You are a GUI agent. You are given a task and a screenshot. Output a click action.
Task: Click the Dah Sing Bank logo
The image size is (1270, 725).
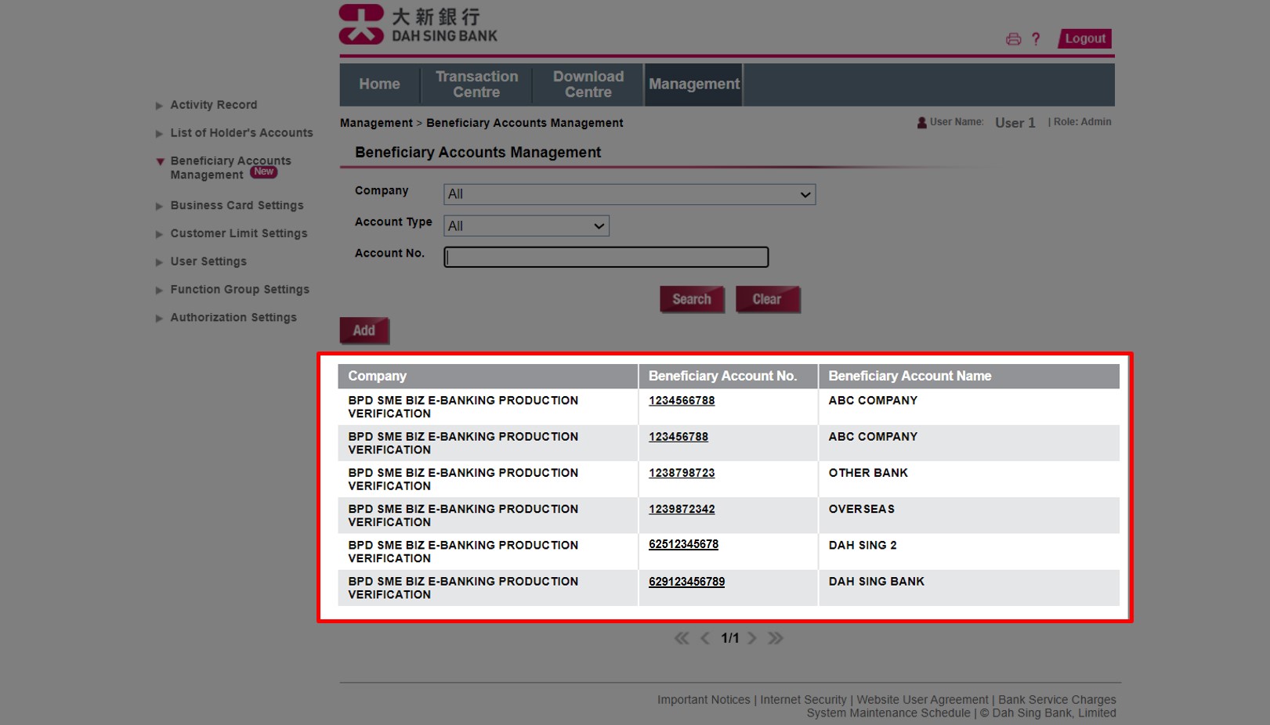pos(418,24)
